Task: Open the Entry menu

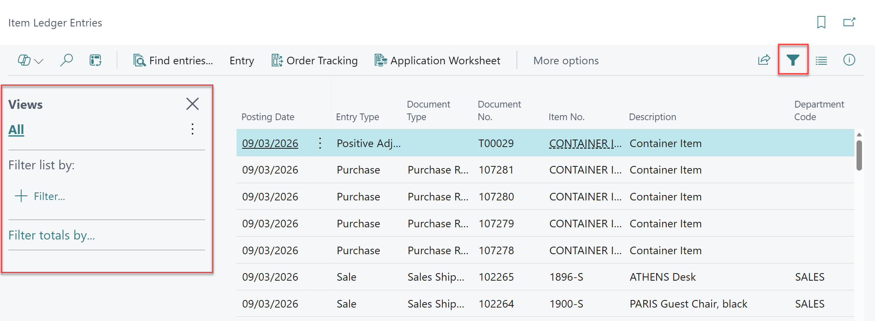Action: 242,61
